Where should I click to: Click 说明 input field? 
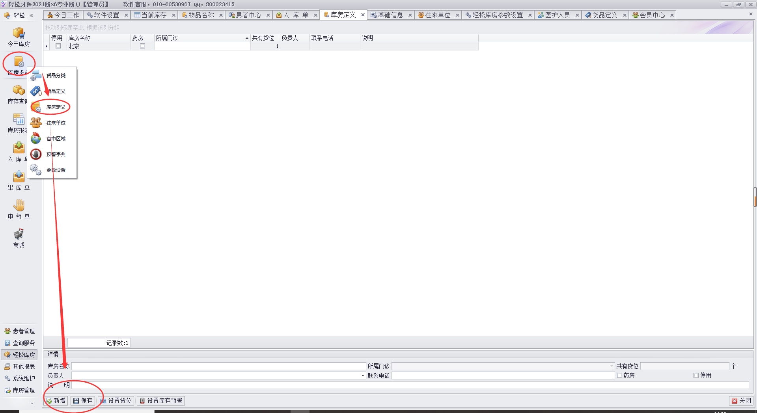click(x=410, y=385)
